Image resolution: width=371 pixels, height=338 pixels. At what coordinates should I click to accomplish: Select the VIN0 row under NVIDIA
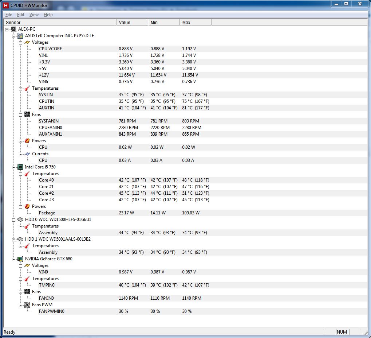click(203, 272)
